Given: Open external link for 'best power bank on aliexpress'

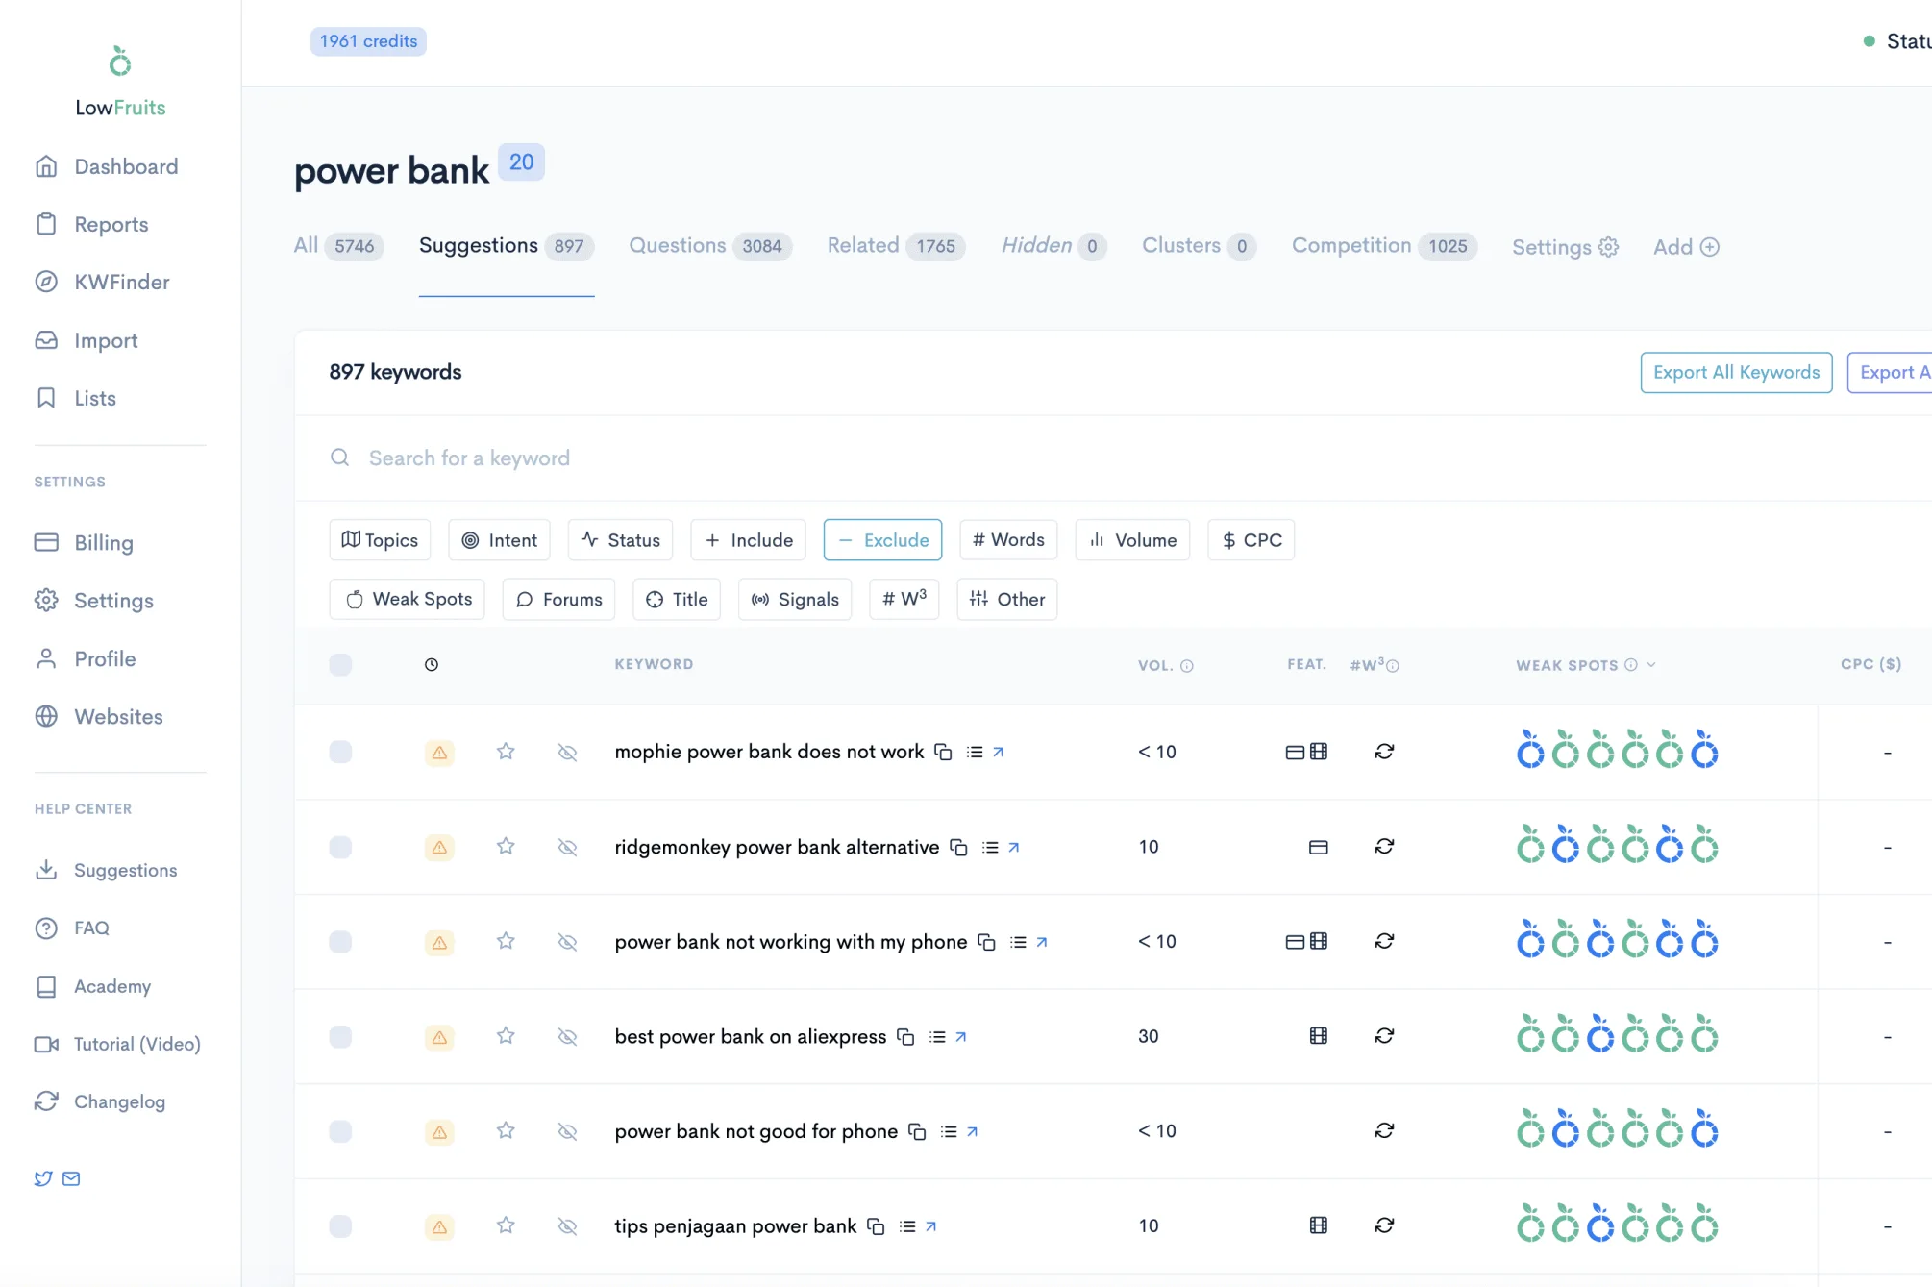Looking at the screenshot, I should (x=961, y=1036).
